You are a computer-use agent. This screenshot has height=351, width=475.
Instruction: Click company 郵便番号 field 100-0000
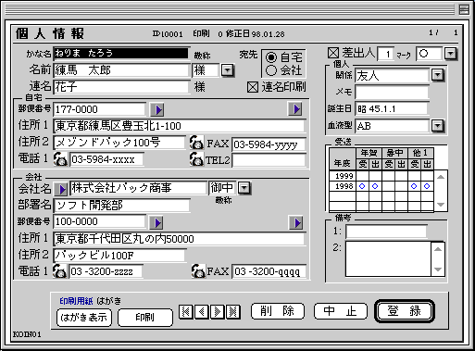click(x=99, y=221)
